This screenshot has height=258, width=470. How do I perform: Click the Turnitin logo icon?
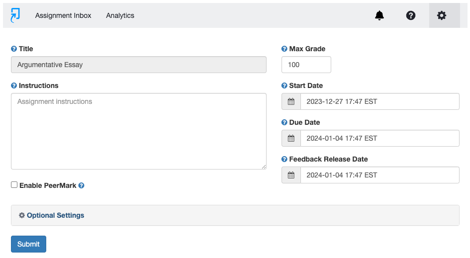pyautogui.click(x=15, y=15)
